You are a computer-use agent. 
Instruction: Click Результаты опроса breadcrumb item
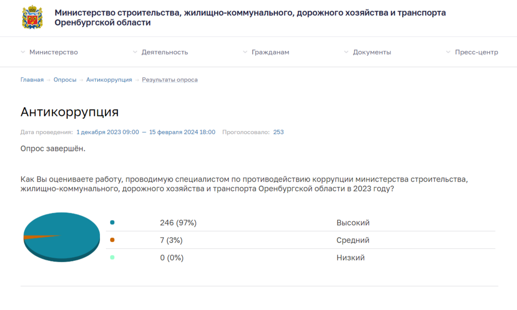[169, 80]
